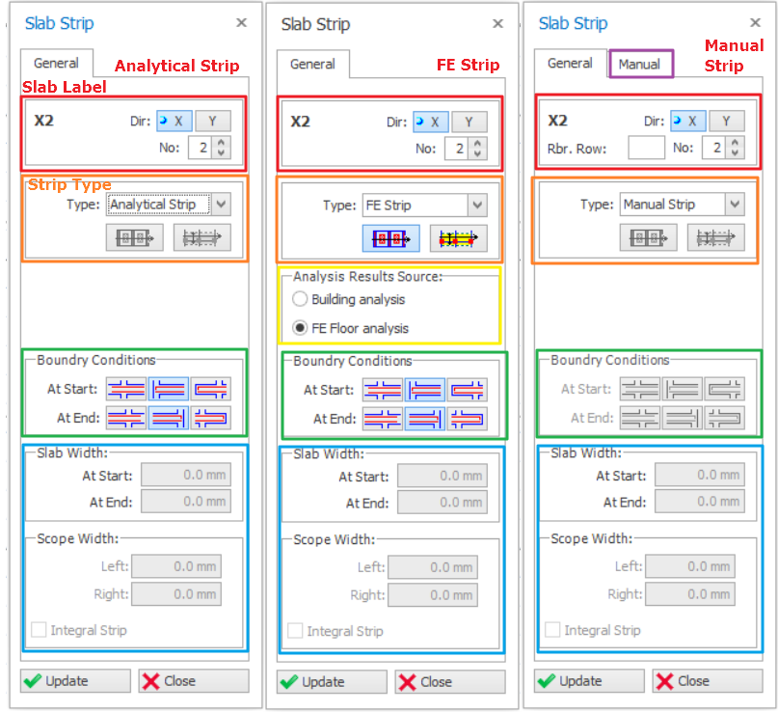Click Close button in the Manual Strip panel
778x712 pixels.
[x=693, y=680]
